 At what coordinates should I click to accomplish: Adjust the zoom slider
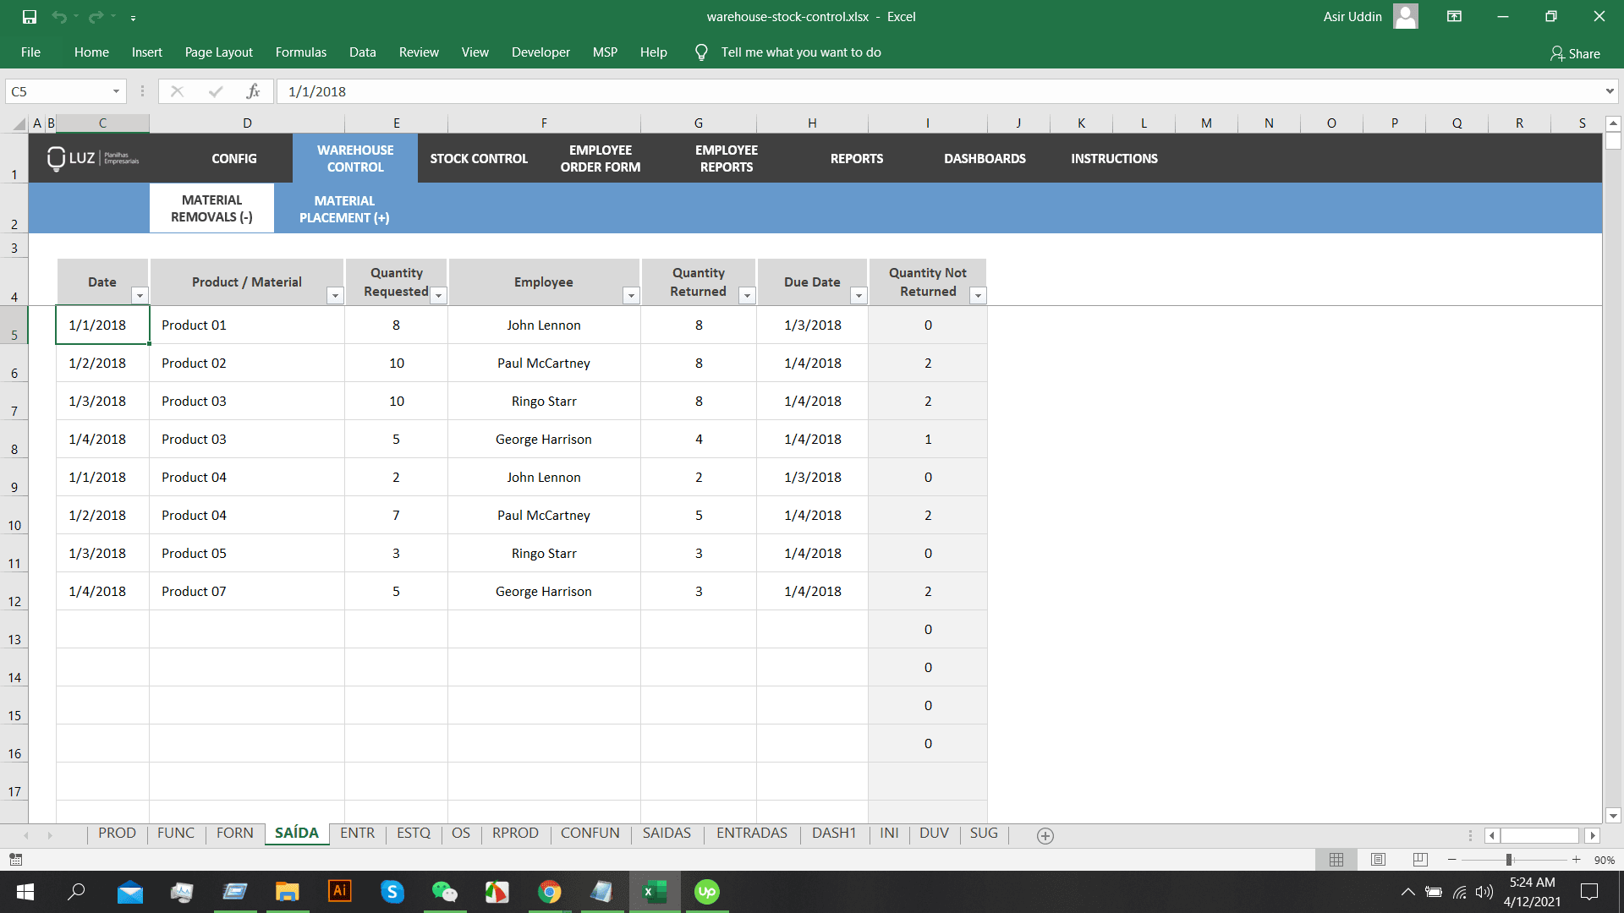[x=1508, y=860]
